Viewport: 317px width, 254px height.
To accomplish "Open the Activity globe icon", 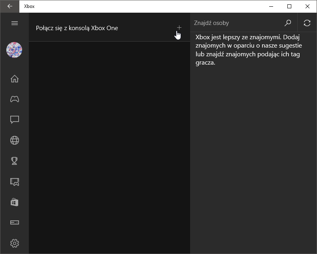I will [15, 140].
